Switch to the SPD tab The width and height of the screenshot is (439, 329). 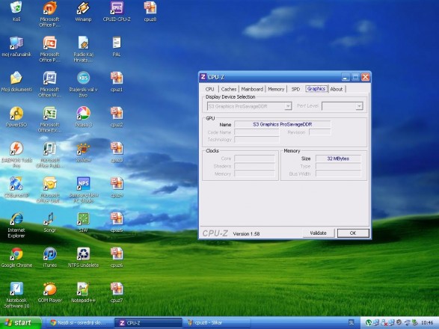[295, 89]
